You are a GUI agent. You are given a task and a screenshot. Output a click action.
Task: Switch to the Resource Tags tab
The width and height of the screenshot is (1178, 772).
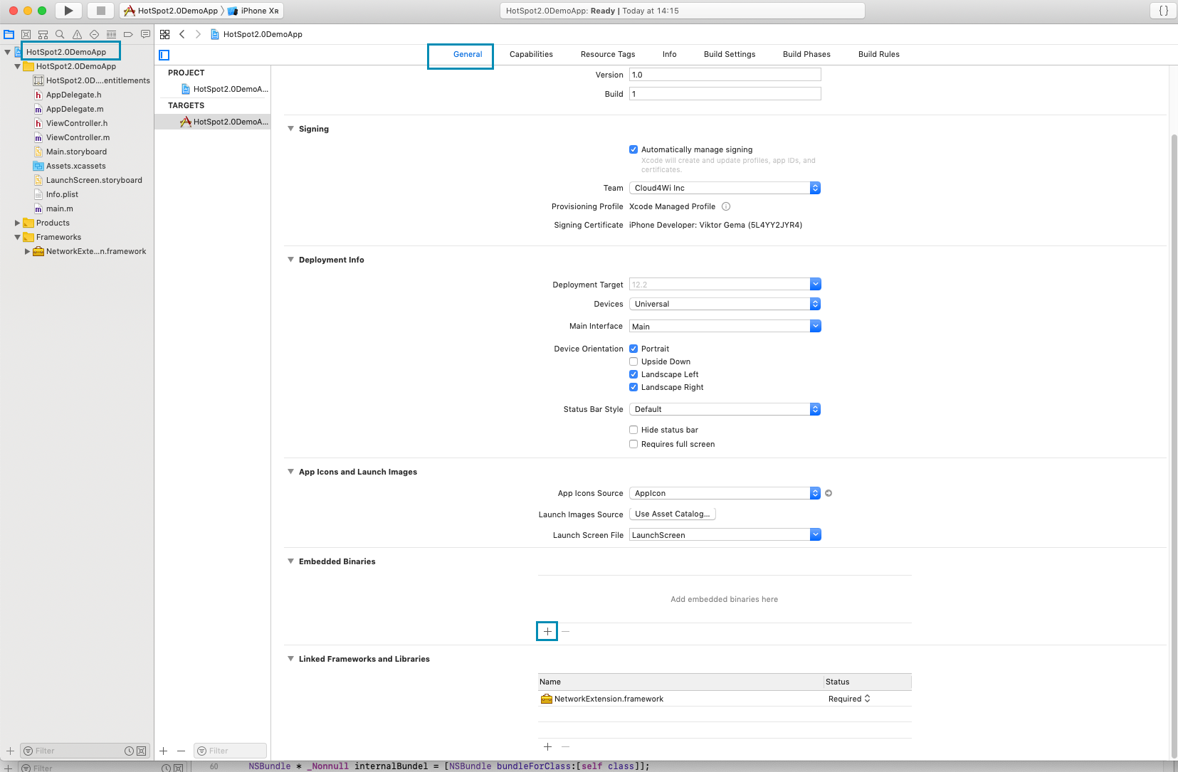point(608,54)
